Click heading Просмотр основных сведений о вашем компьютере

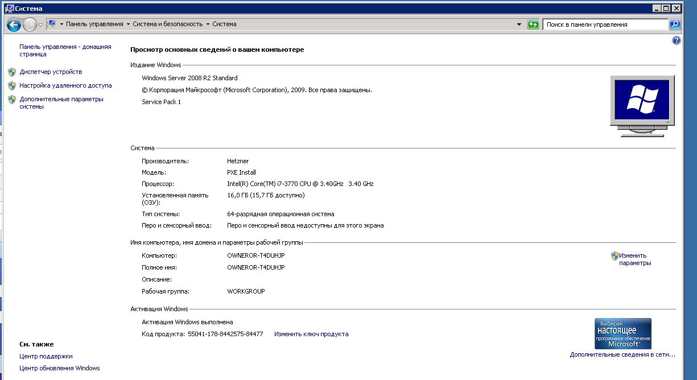pos(217,49)
